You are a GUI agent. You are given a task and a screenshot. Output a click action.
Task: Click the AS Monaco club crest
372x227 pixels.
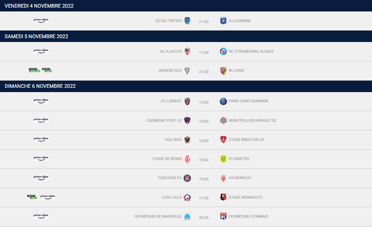pyautogui.click(x=223, y=178)
